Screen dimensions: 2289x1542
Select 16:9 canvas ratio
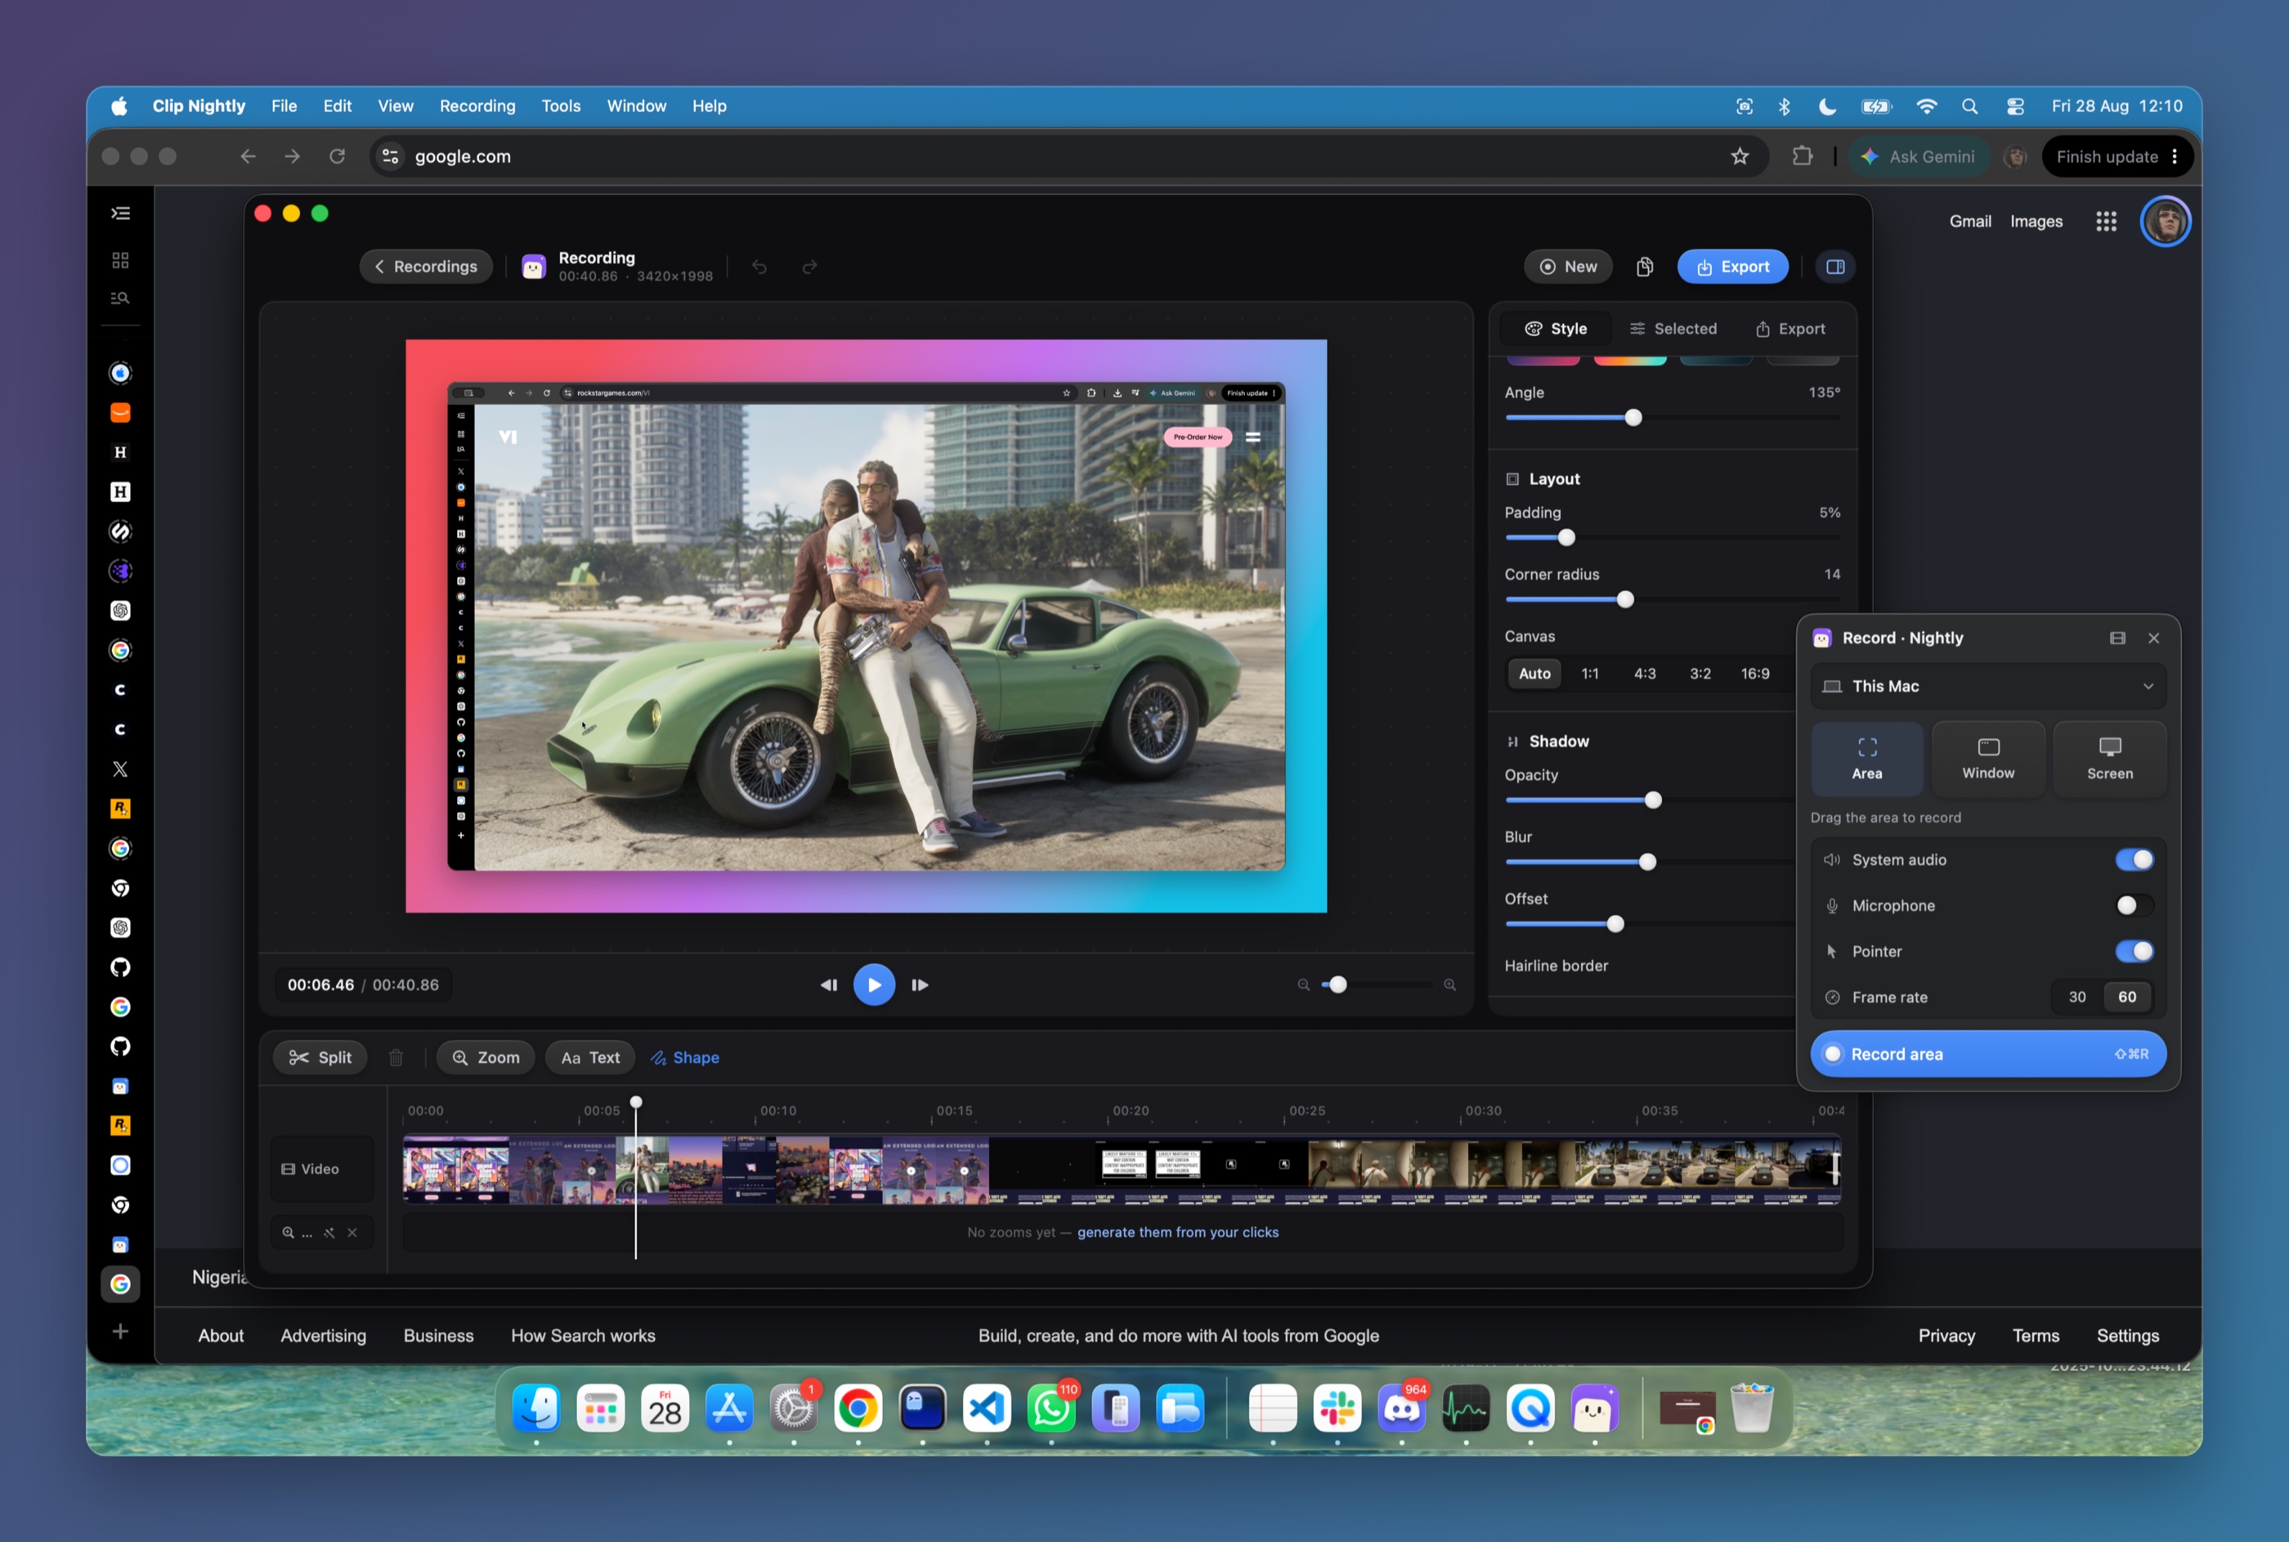[1755, 674]
